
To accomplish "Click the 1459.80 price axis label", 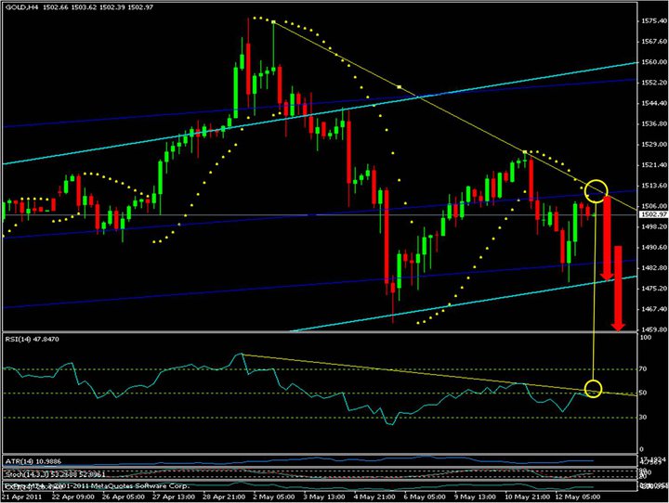I will [653, 329].
